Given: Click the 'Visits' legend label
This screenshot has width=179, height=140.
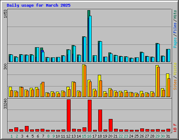Looking at the screenshot, I should pos(175,69).
